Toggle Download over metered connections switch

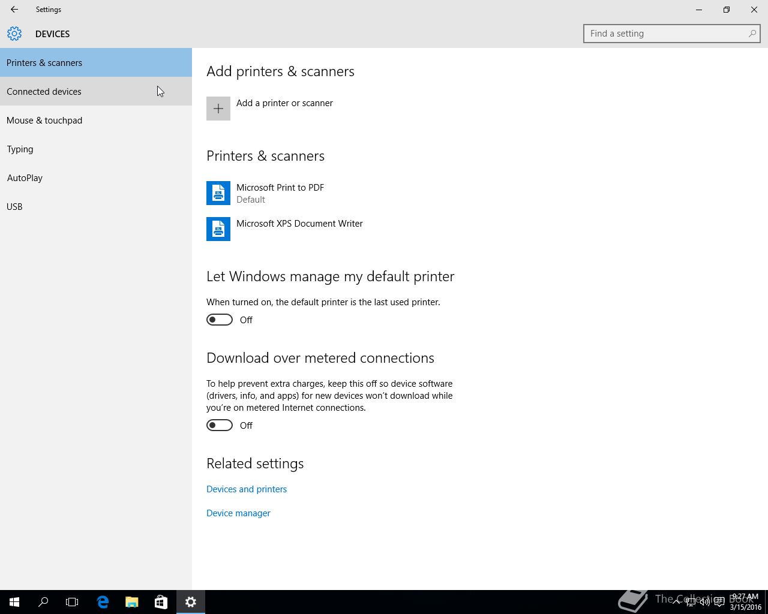point(220,425)
